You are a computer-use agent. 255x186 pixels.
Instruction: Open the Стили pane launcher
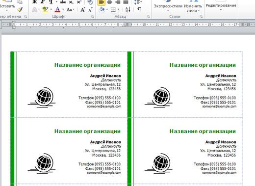click(x=201, y=17)
